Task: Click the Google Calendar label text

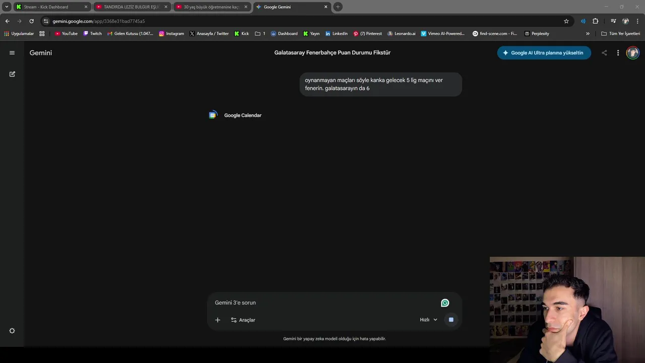Action: click(x=243, y=115)
